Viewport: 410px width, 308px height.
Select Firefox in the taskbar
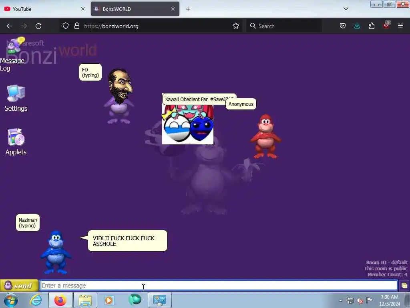(x=60, y=300)
